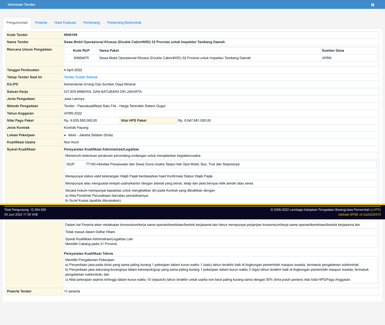The image size is (385, 325).
Task: View the Pemenang tab
Action: pos(91,23)
